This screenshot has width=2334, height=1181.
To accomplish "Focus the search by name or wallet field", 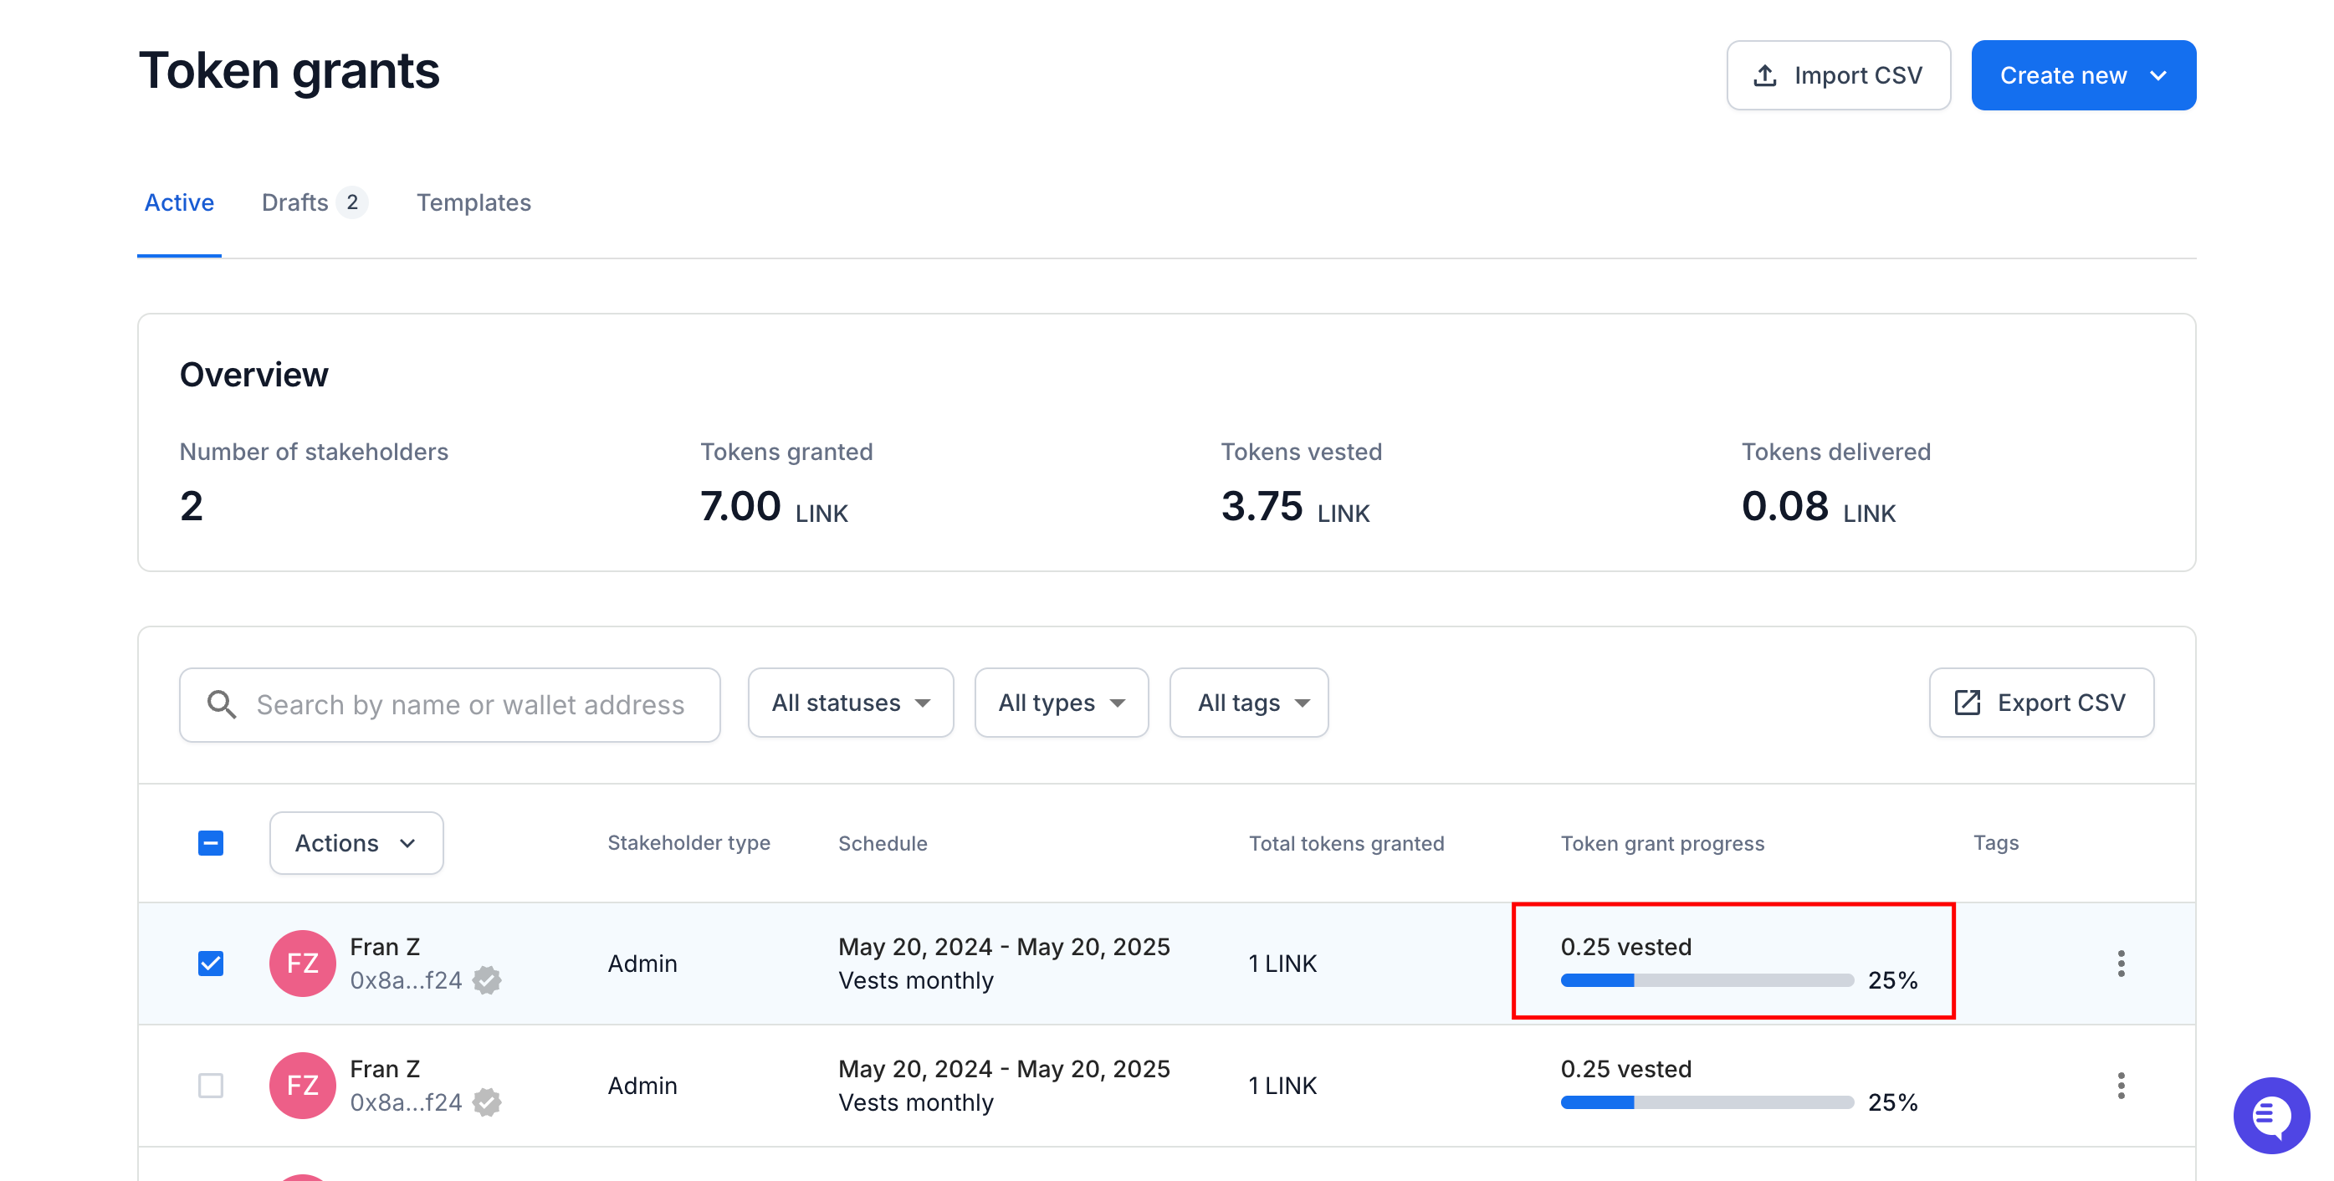I will (x=449, y=704).
